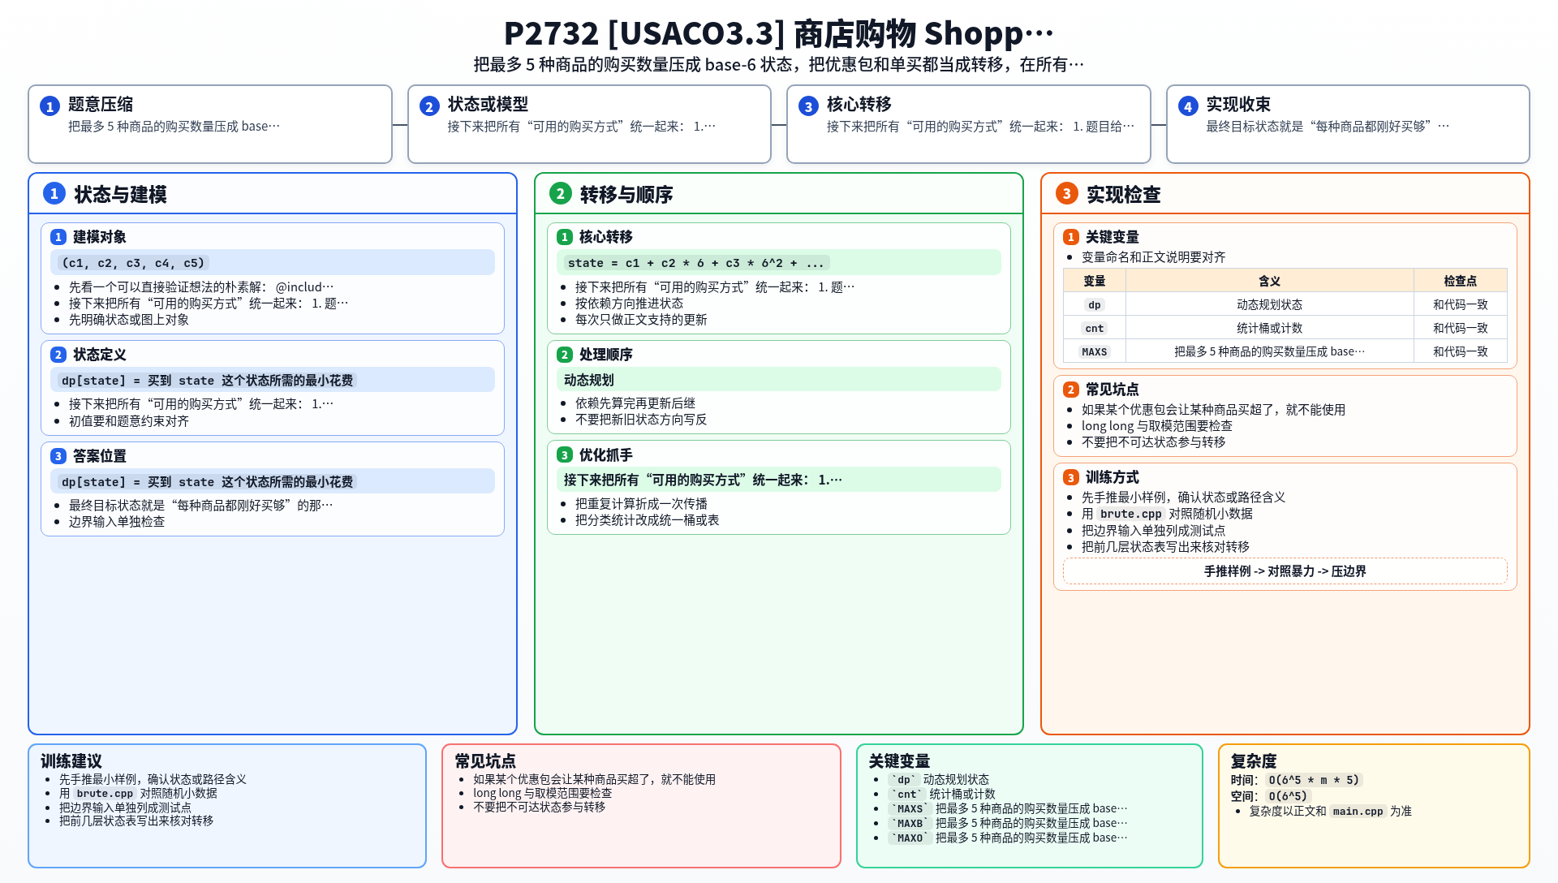Click the number 1 badge beside 题意压缩
Screen dimensions: 1558x883
coord(49,106)
